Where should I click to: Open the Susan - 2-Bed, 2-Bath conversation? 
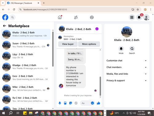click(x=26, y=45)
